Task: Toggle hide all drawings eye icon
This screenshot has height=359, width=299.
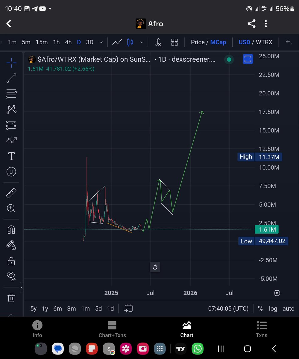Action: tap(11, 275)
